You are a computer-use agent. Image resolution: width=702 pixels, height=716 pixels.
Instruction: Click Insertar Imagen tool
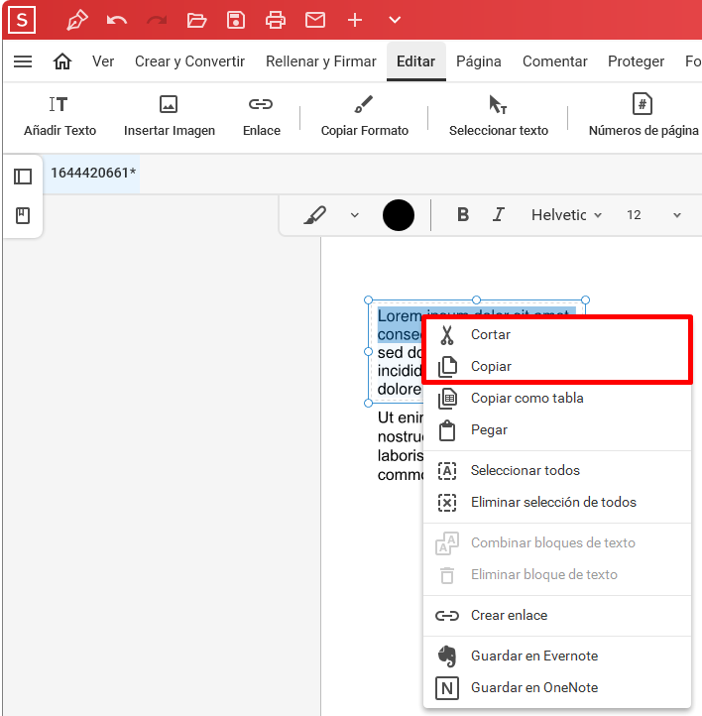(x=170, y=116)
